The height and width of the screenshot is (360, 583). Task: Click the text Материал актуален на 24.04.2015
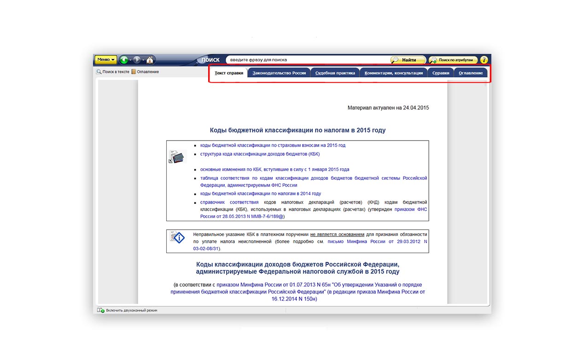(x=388, y=108)
